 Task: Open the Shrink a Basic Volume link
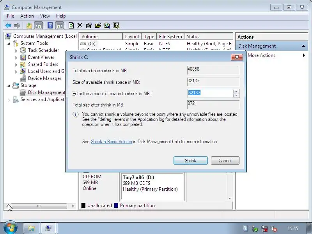[x=111, y=142]
